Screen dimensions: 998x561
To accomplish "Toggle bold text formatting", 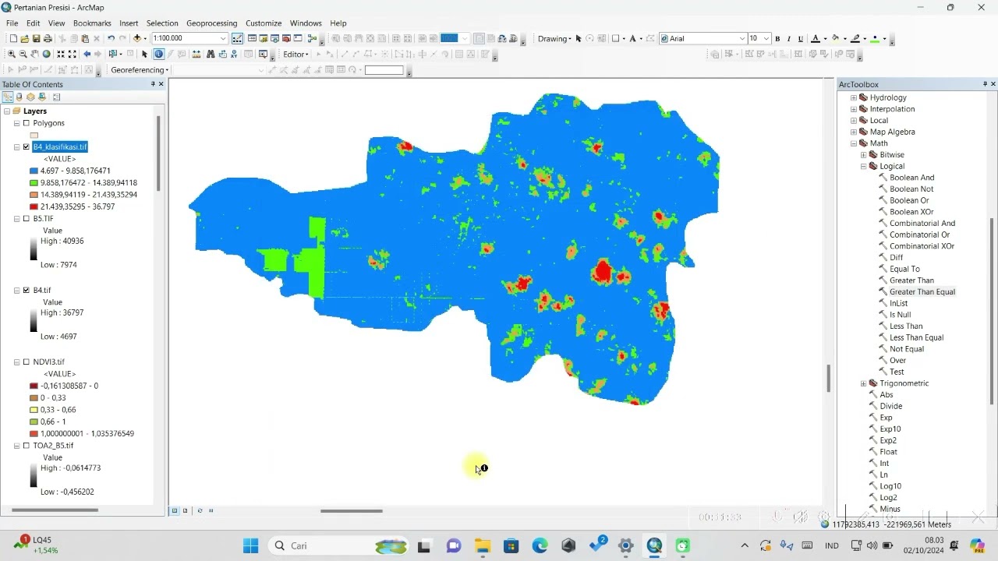I will (777, 38).
